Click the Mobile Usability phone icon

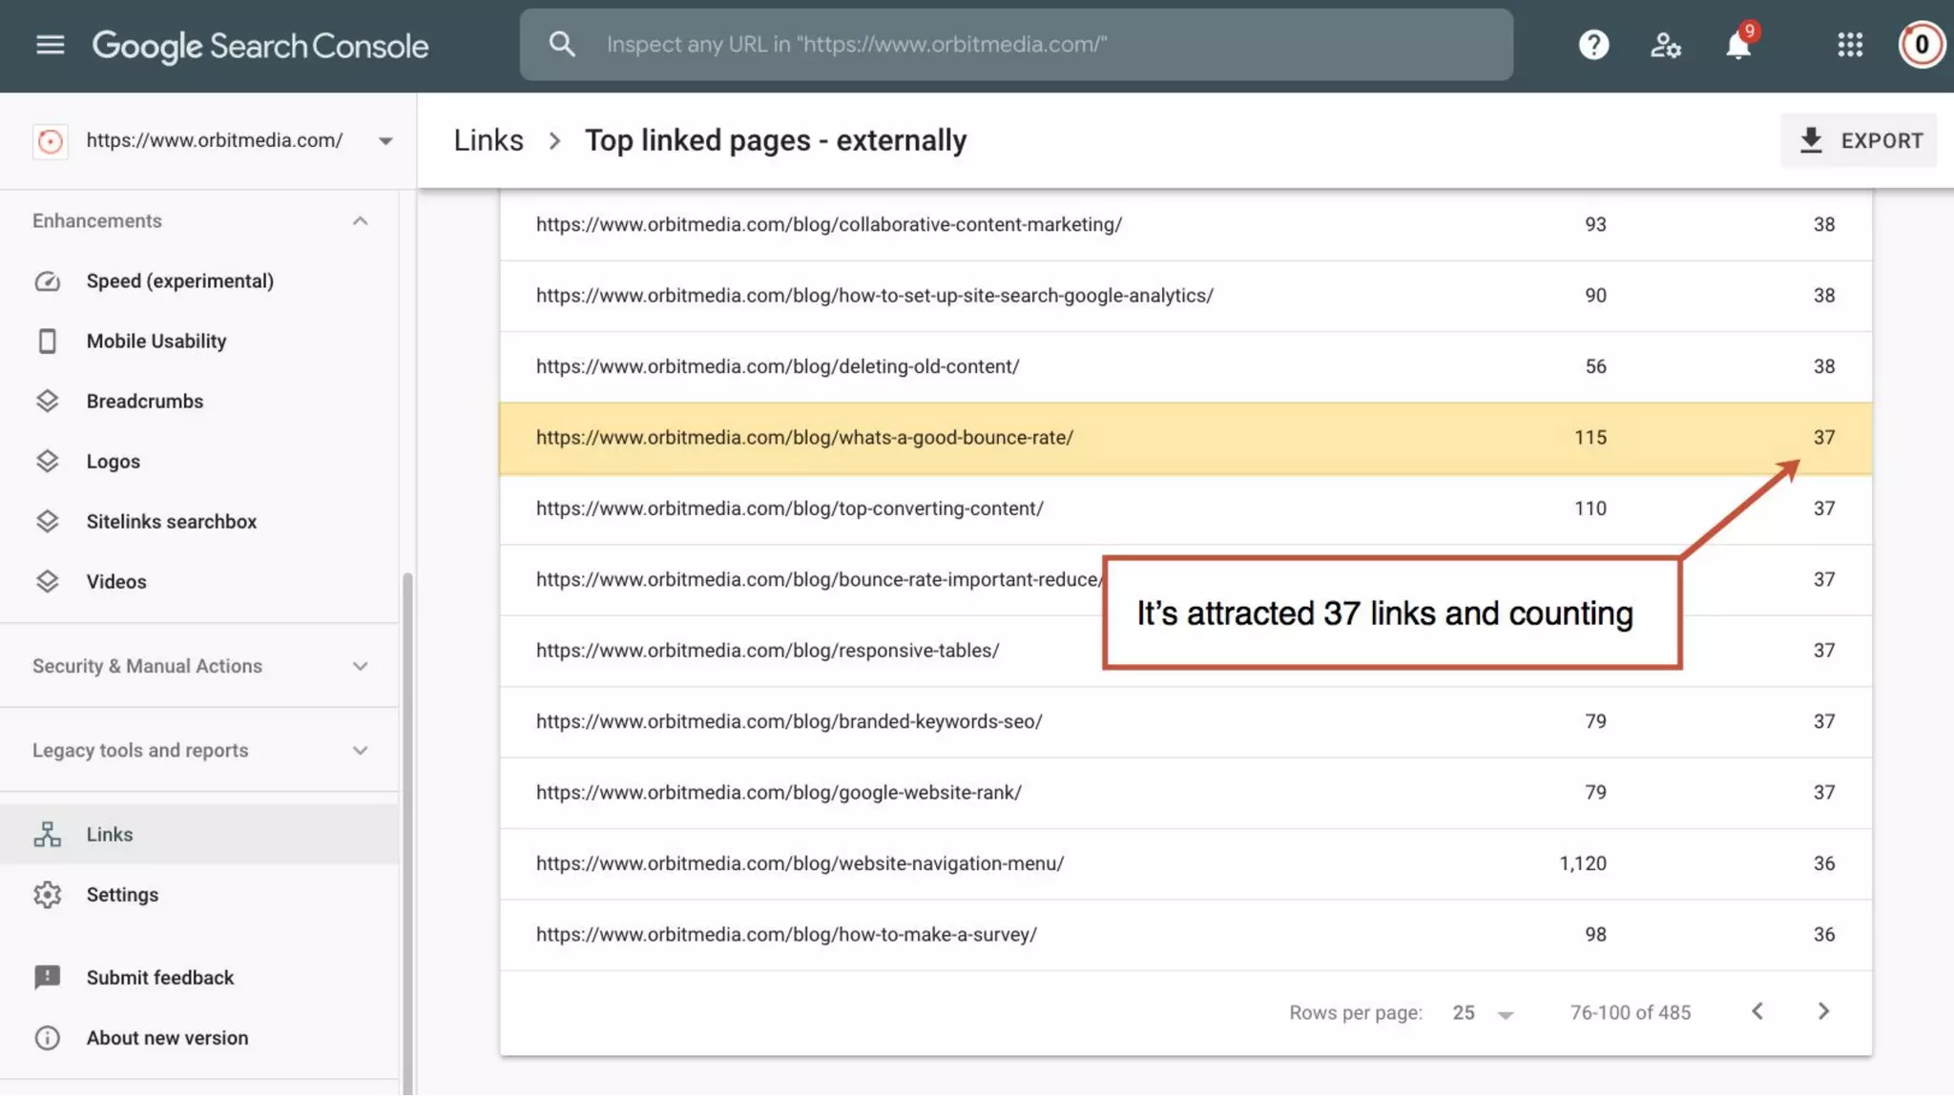[x=47, y=342]
